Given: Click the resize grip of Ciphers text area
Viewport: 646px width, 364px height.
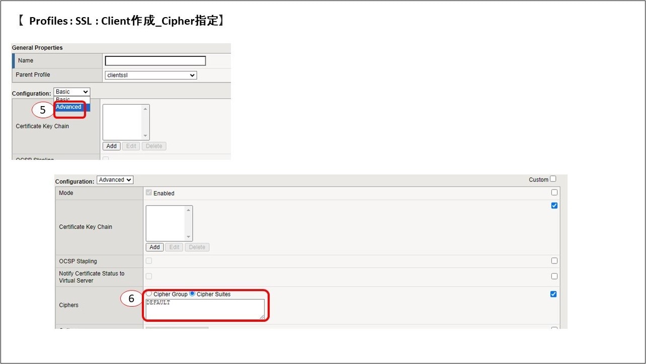Looking at the screenshot, I should (262, 317).
